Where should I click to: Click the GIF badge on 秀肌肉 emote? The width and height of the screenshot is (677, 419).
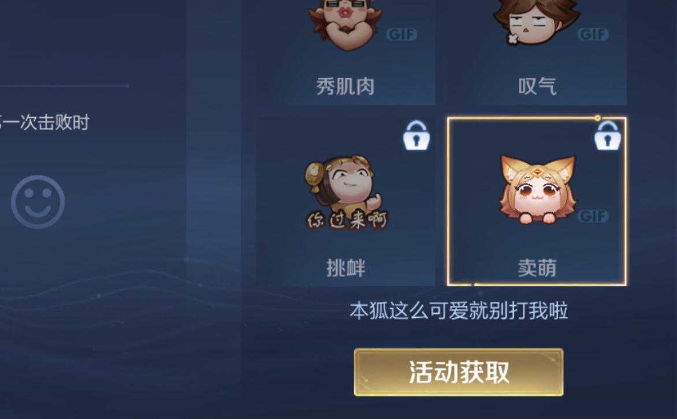(x=401, y=34)
